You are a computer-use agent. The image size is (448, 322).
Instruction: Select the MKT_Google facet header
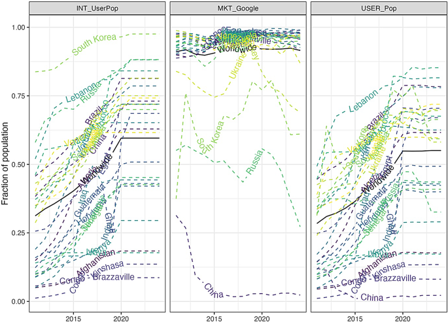pyautogui.click(x=237, y=10)
